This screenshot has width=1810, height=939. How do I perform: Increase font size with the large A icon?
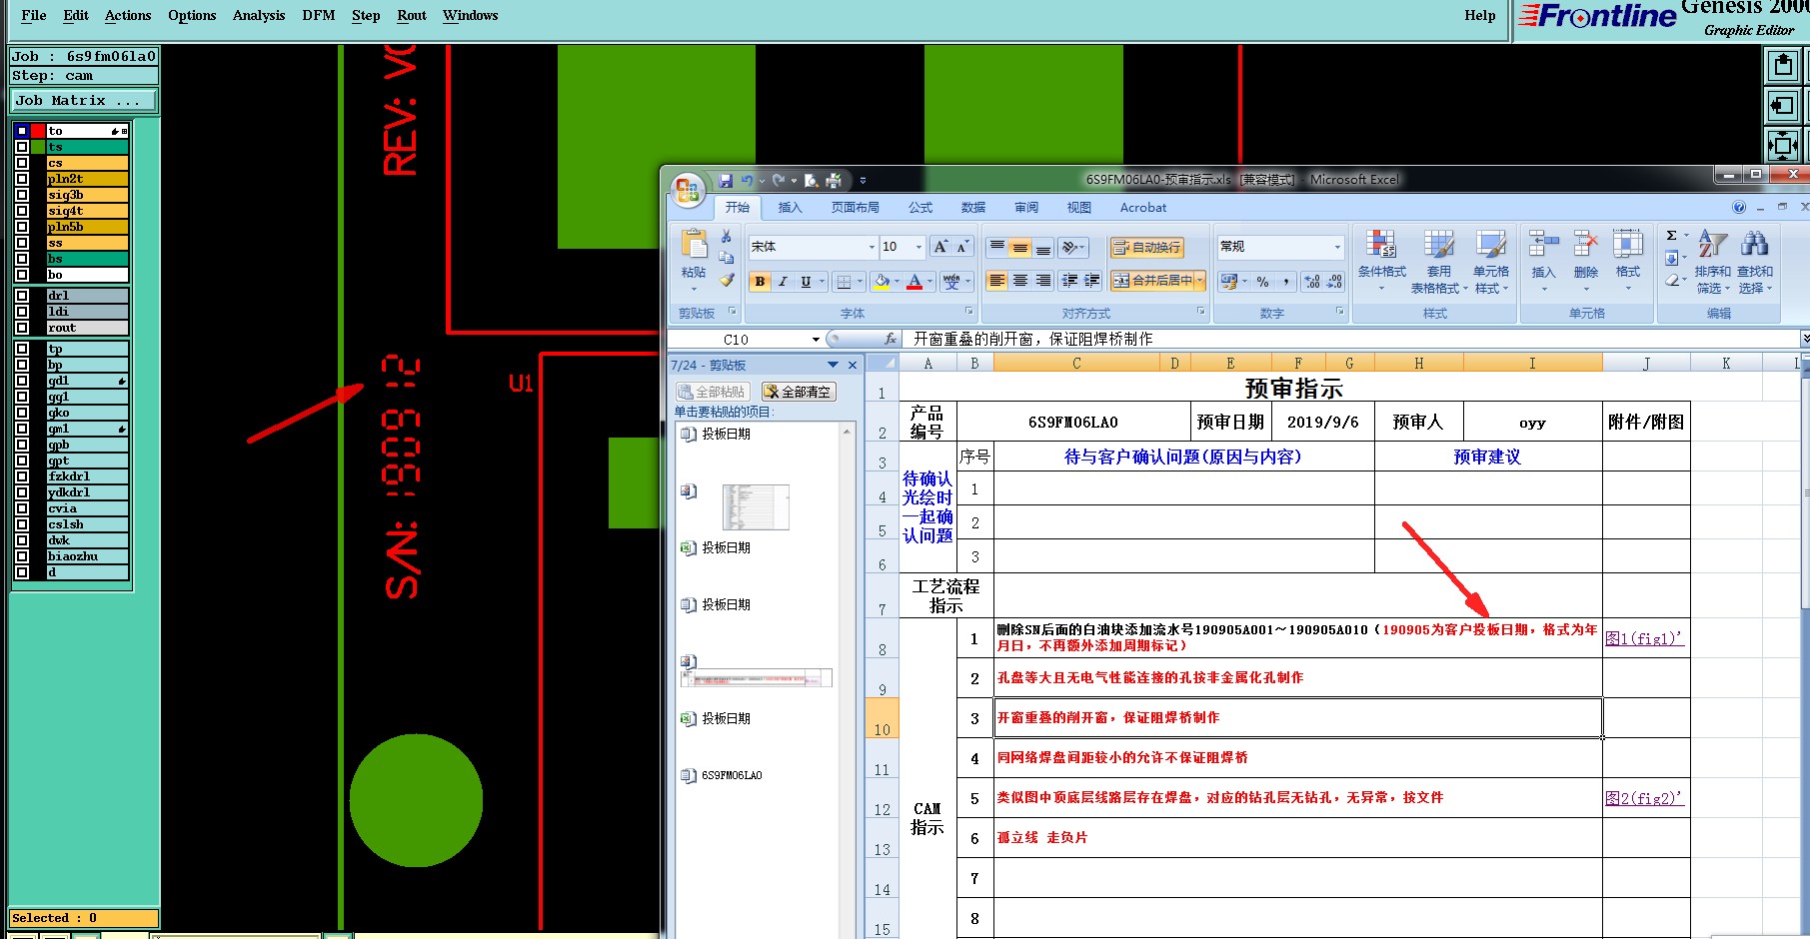(940, 247)
